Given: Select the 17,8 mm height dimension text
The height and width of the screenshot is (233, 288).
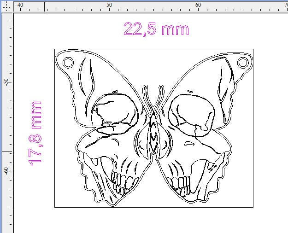Looking at the screenshot, I should tap(35, 134).
